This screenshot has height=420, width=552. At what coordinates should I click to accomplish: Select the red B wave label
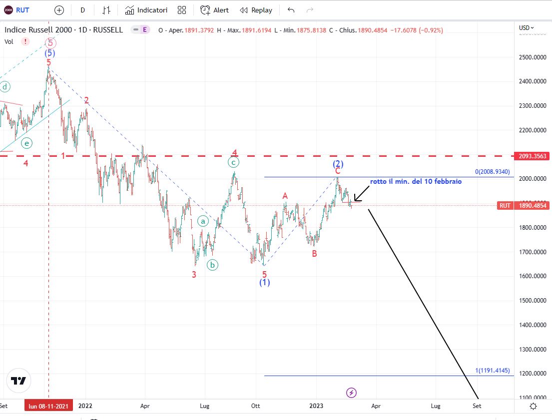314,254
